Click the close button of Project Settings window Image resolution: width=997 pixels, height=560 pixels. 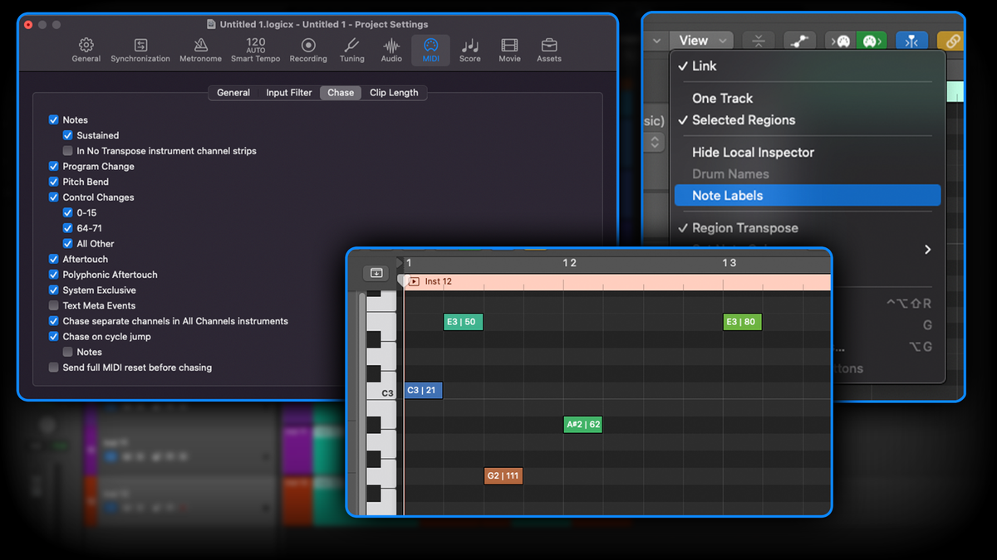click(x=28, y=25)
